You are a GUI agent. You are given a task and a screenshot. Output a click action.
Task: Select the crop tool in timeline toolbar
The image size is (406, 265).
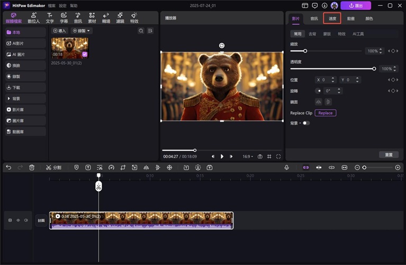click(123, 167)
